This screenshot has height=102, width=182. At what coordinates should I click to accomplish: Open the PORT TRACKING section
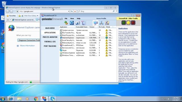click(x=50, y=46)
